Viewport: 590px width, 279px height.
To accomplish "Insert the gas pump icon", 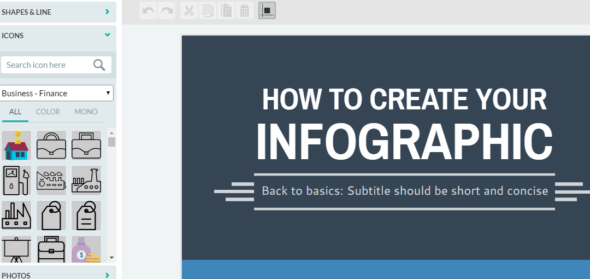I will (16, 181).
